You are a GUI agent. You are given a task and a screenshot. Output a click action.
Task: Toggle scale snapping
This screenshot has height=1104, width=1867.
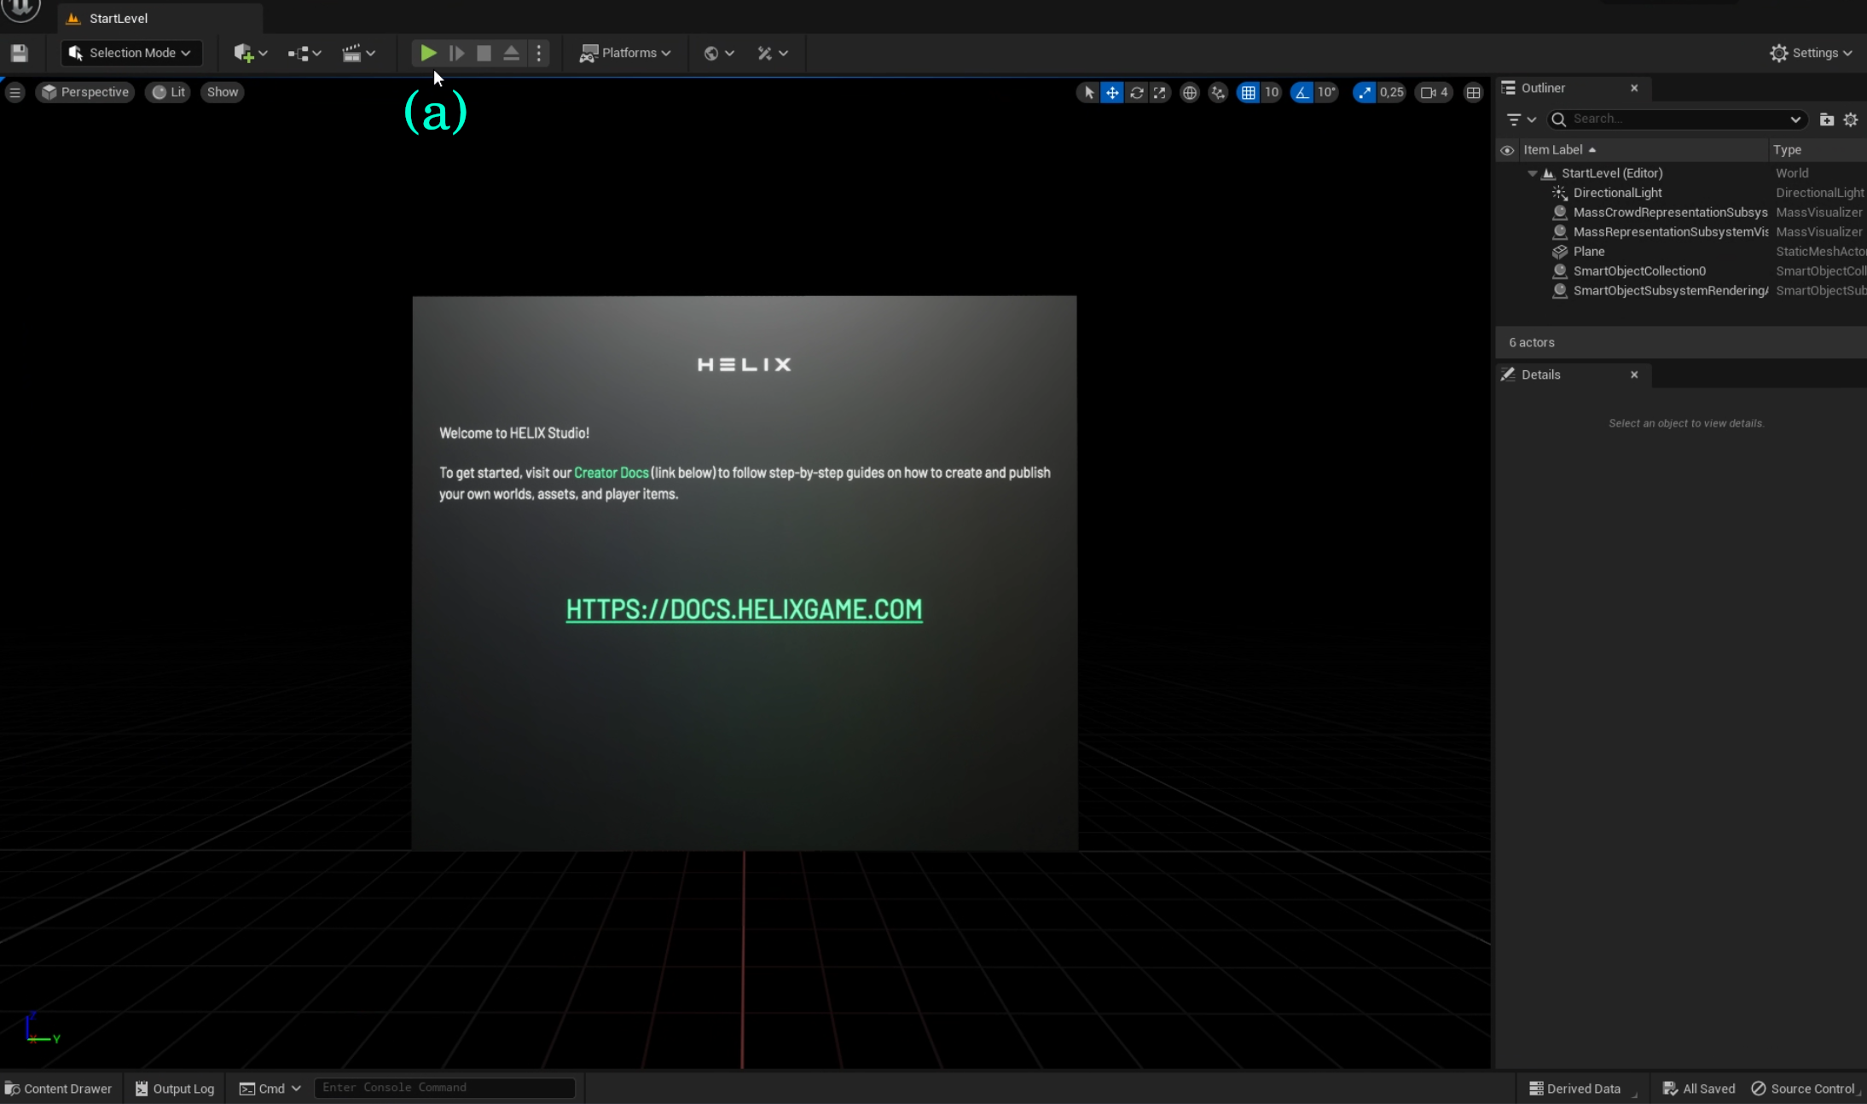click(x=1365, y=92)
